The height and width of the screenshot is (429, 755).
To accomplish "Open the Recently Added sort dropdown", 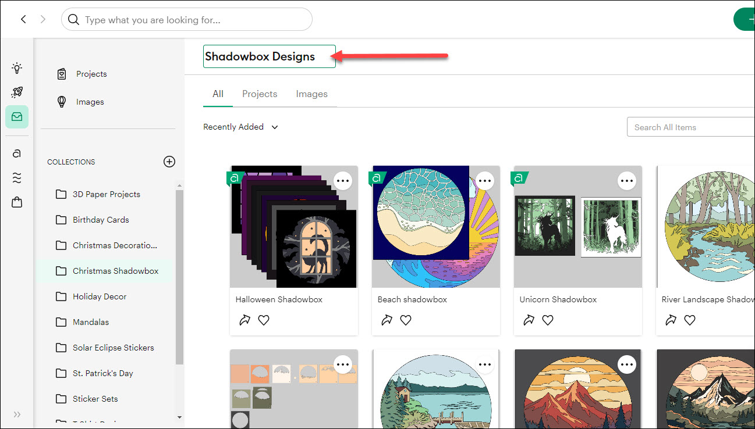I will (240, 127).
